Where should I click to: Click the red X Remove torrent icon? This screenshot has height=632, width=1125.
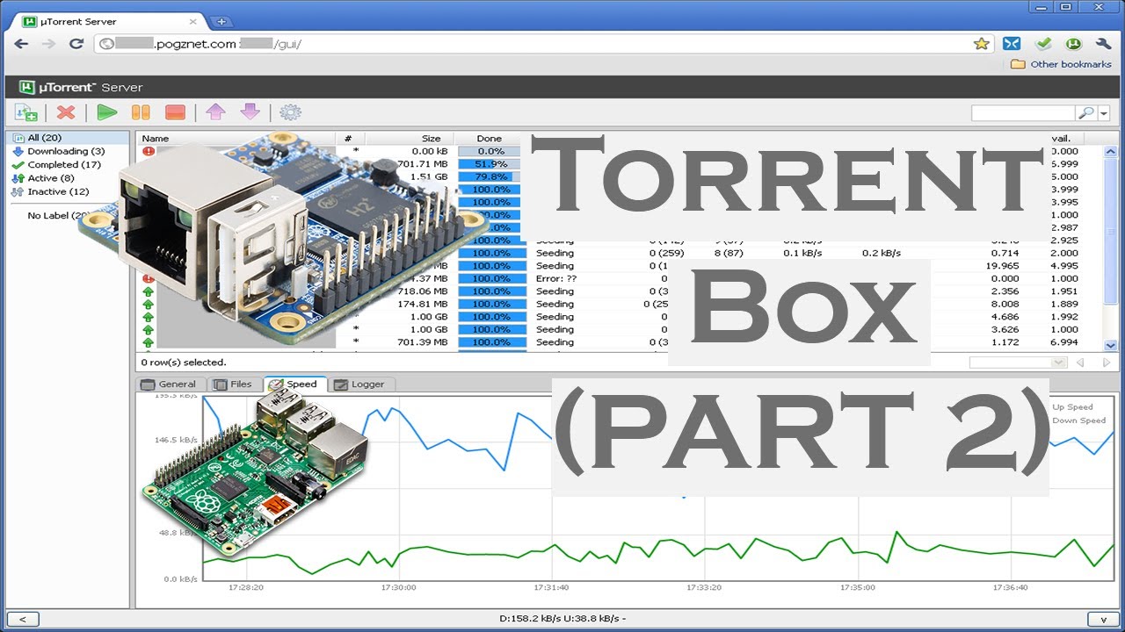pyautogui.click(x=66, y=112)
